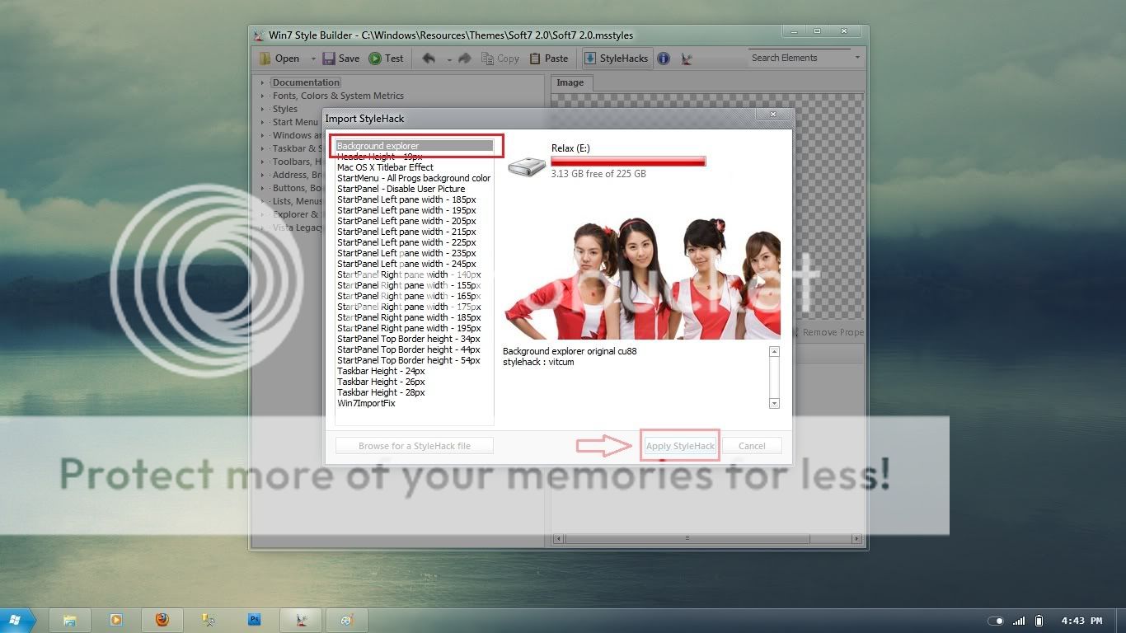This screenshot has width=1126, height=633.
Task: Redo using the forward arrow icon
Action: click(465, 59)
